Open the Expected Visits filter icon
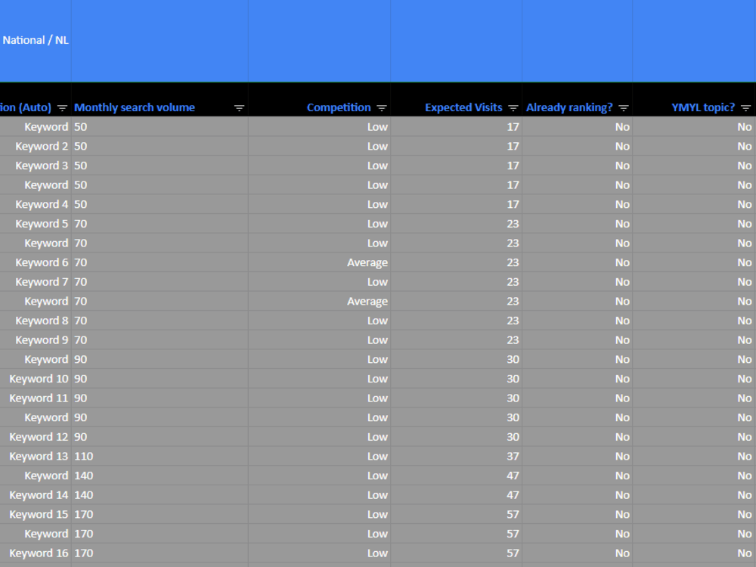 tap(513, 108)
